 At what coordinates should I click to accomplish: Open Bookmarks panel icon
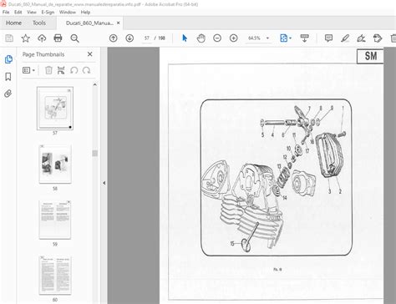(8, 77)
